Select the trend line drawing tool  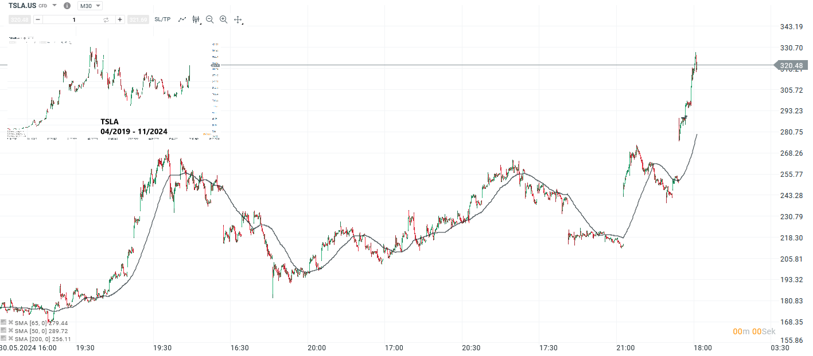coord(182,19)
